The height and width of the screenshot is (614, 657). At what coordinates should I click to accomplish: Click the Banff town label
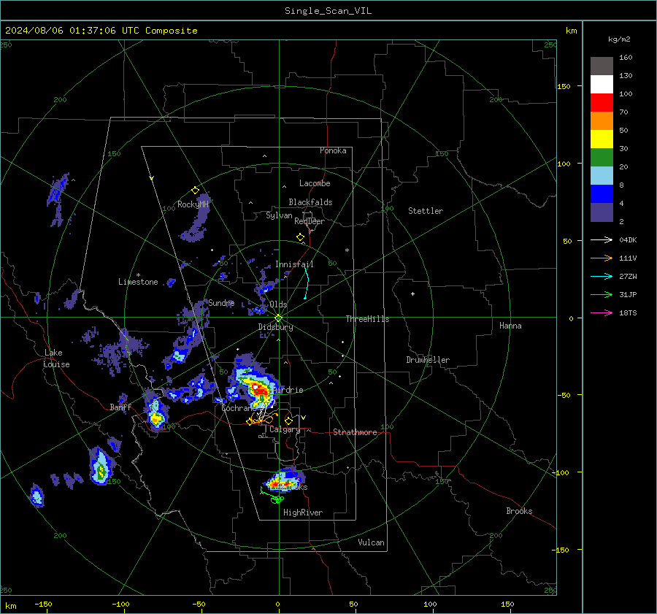tap(120, 407)
